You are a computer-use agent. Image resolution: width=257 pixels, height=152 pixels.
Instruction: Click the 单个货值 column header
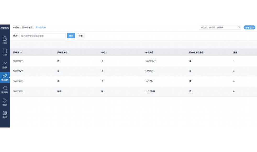coord(149,52)
